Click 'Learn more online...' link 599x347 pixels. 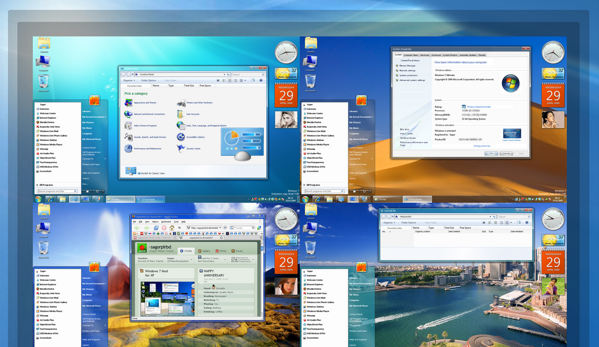512,140
